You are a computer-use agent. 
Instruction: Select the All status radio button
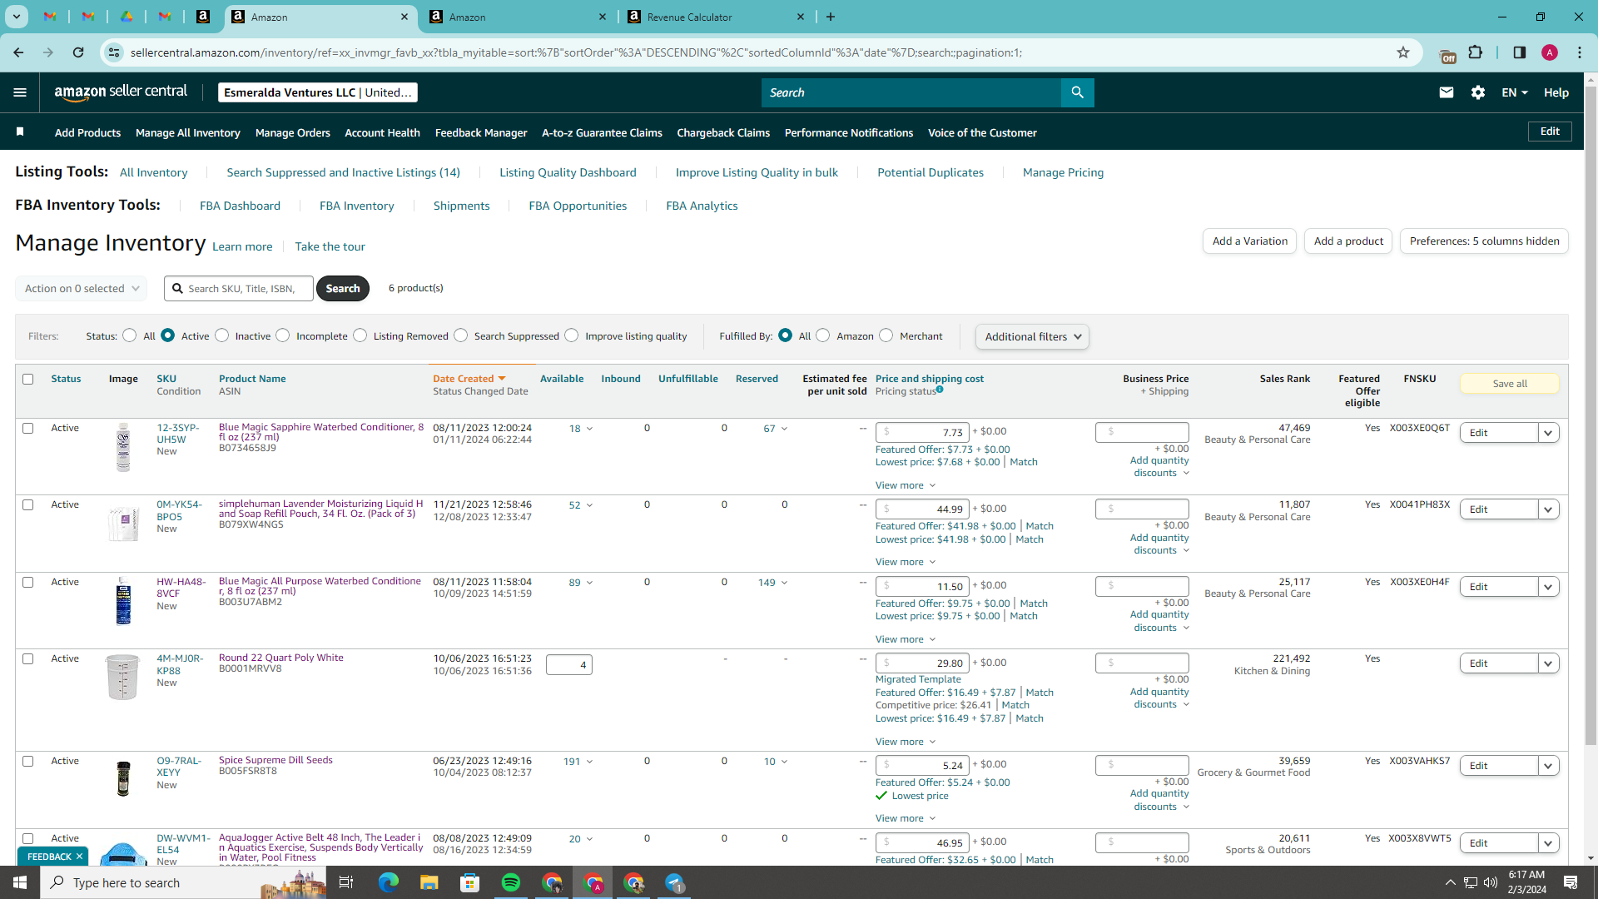129,335
